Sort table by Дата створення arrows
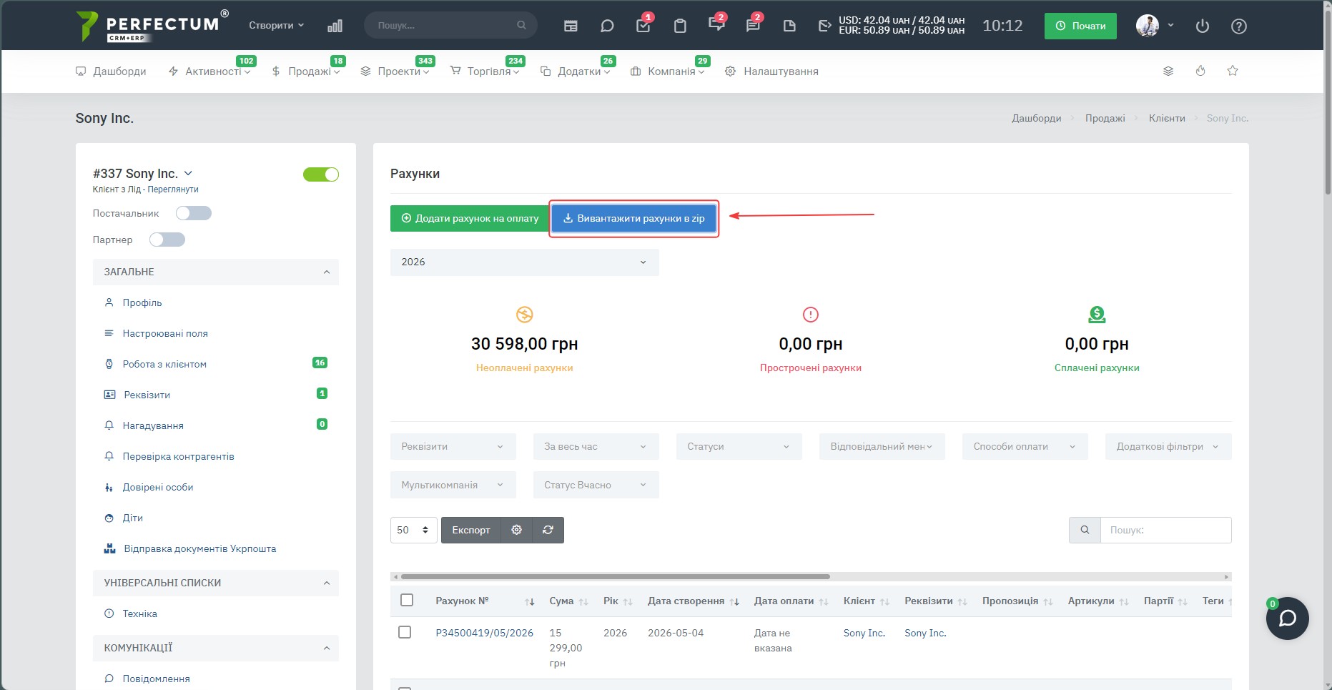Viewport: 1332px width, 690px height. (x=734, y=602)
